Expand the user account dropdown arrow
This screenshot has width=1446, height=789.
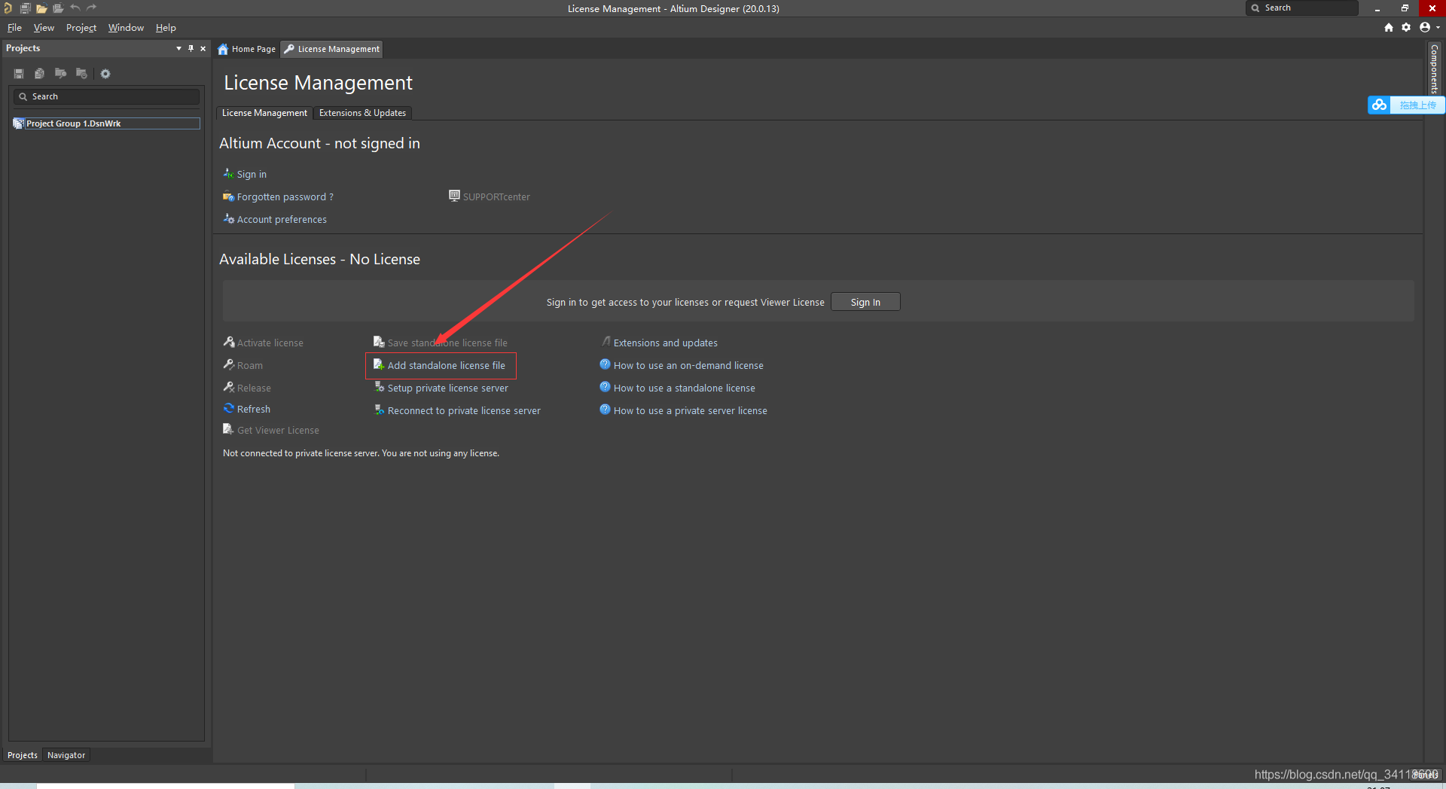(x=1438, y=28)
